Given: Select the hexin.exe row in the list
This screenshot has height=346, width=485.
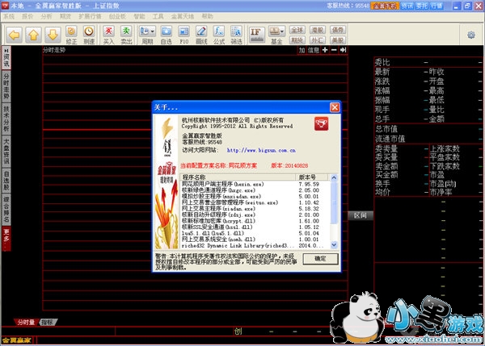Looking at the screenshot, I should pyautogui.click(x=255, y=184).
